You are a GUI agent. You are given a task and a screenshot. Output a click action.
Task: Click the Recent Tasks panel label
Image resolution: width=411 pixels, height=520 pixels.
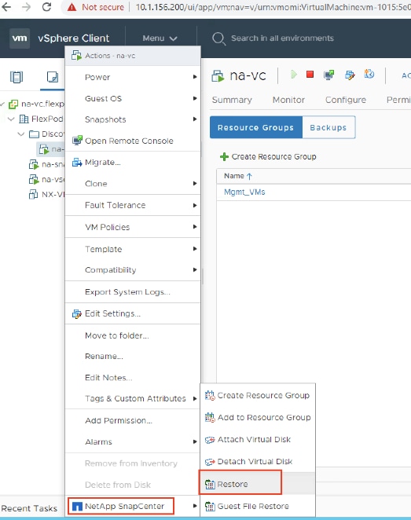click(x=29, y=508)
